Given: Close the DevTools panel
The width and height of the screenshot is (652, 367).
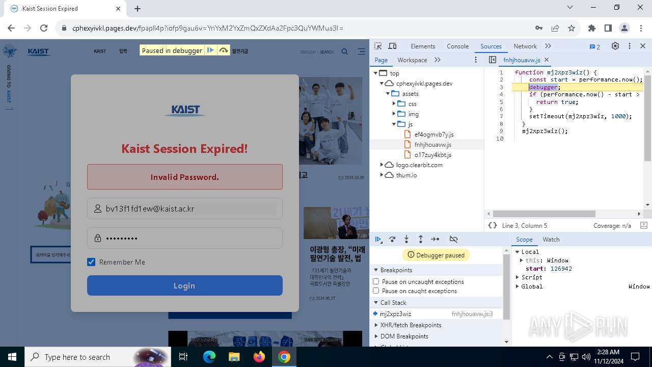Looking at the screenshot, I should pos(643,46).
